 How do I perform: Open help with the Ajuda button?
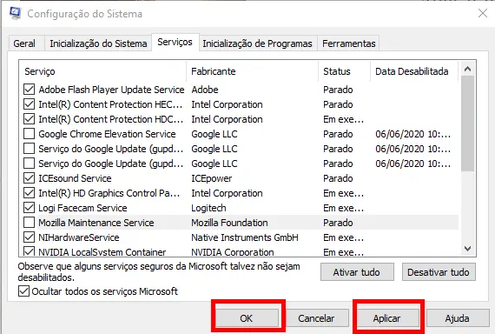[457, 318]
